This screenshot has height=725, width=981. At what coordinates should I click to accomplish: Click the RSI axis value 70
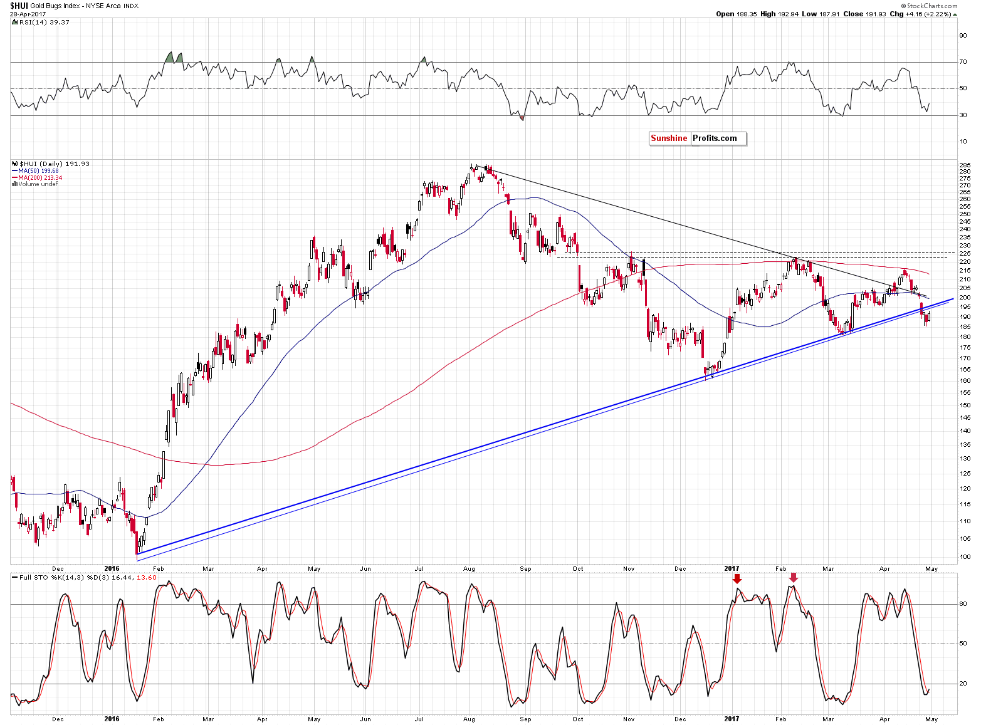pyautogui.click(x=963, y=62)
